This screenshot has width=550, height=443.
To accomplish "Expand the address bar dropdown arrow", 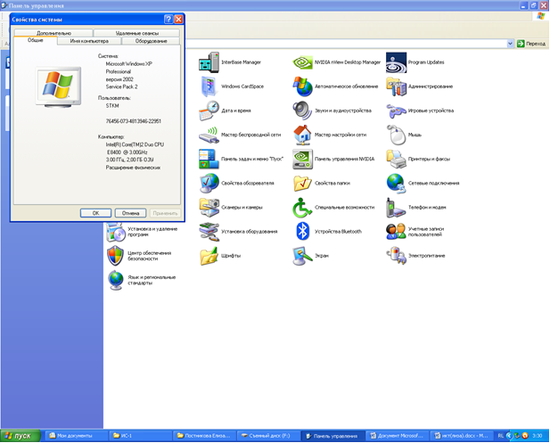I will click(x=510, y=44).
